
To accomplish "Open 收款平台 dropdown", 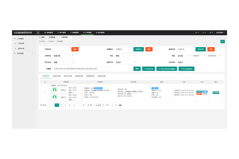I will (125, 62).
